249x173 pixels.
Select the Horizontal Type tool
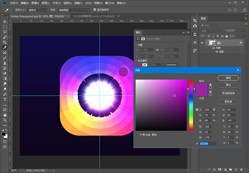pyautogui.click(x=5, y=99)
